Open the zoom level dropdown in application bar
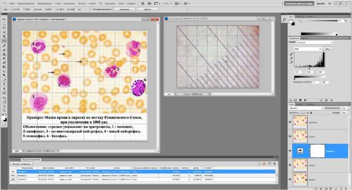 click(x=167, y=3)
